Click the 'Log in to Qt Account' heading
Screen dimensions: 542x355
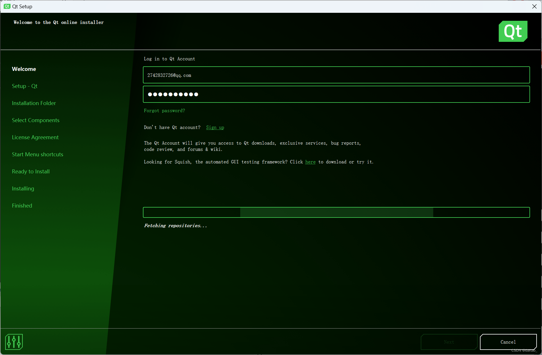[x=169, y=59]
